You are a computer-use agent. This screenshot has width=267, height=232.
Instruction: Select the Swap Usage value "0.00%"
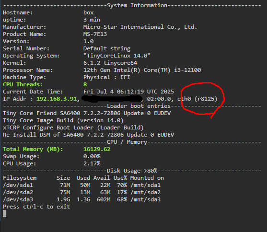click(x=92, y=156)
